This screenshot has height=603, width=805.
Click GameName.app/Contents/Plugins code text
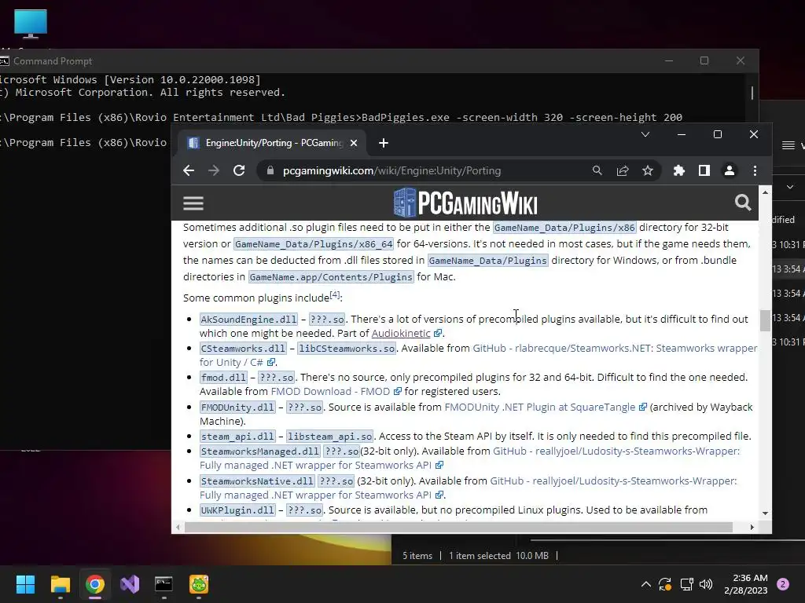tap(331, 277)
